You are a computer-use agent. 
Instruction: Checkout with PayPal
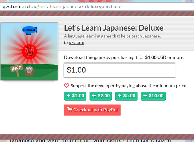click(92, 110)
